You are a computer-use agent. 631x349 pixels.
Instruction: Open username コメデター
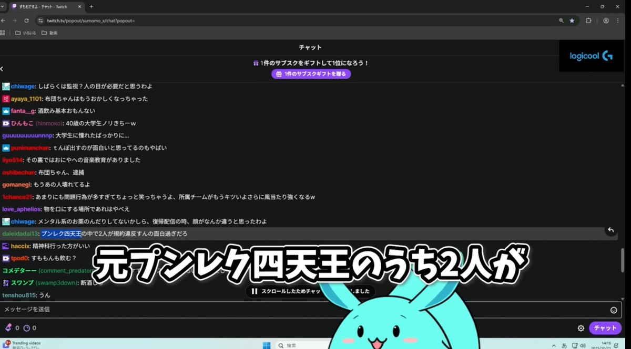(x=19, y=270)
